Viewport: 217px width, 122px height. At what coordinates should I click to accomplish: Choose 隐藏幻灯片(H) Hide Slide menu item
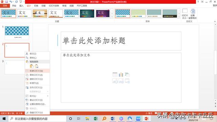[37, 113]
